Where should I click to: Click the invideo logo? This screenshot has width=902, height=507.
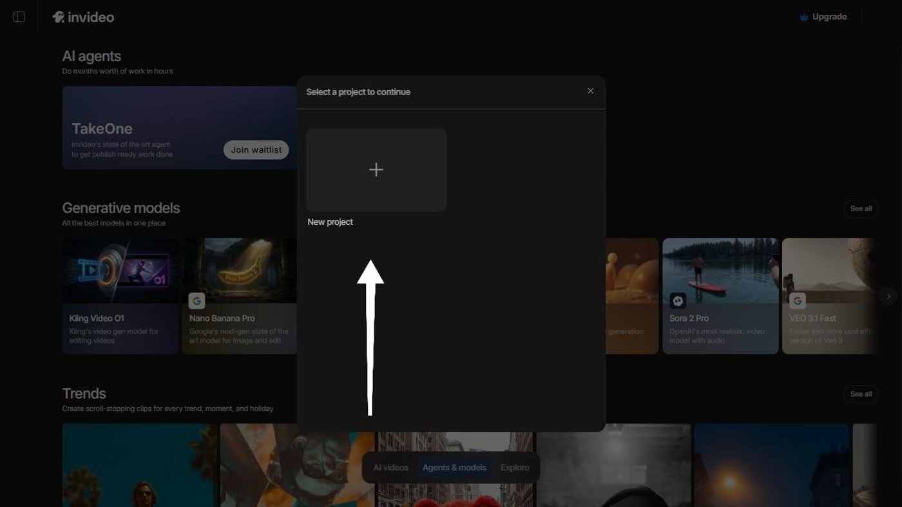pos(83,17)
